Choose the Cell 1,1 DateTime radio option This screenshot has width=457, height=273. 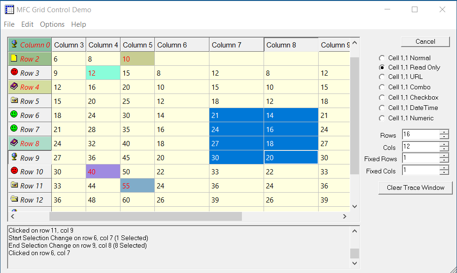382,108
